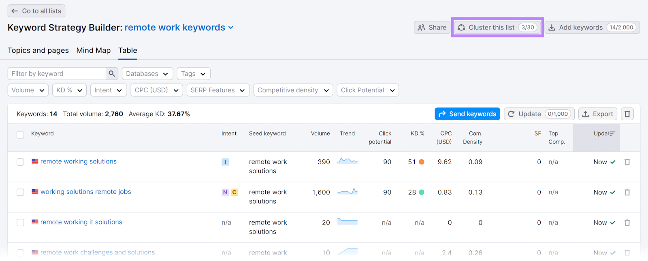Click the US flag next to 'remote working it solutions'
This screenshot has height=261, width=648.
coord(35,222)
